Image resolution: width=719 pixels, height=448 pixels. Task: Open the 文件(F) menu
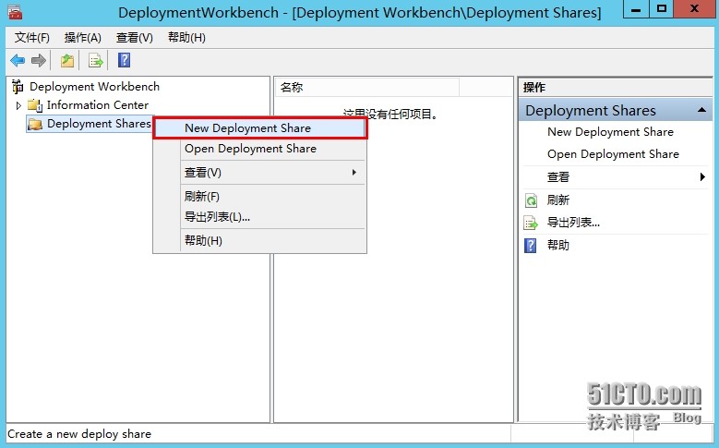31,38
